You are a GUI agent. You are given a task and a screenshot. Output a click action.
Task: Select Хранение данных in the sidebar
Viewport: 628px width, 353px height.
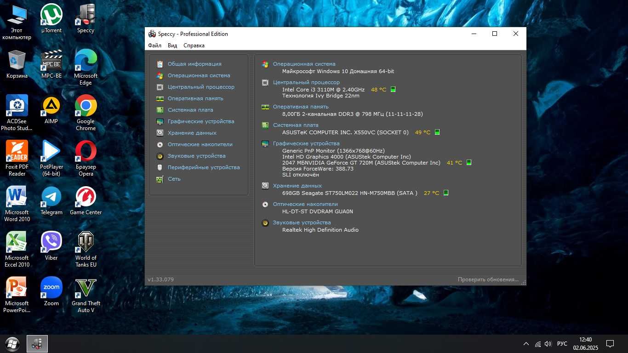[x=192, y=133]
